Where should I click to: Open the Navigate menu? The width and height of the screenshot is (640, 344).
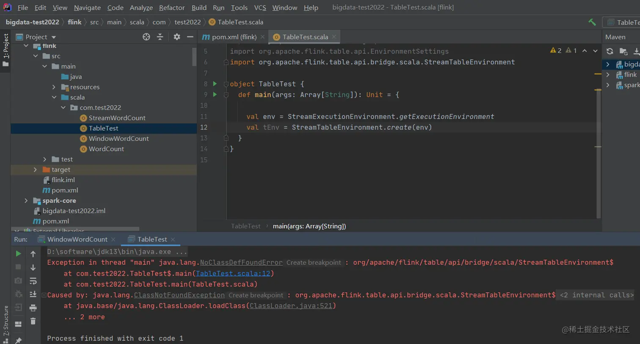click(87, 8)
